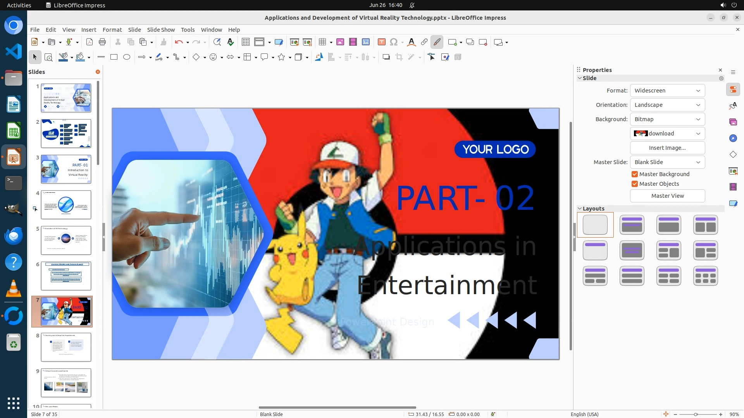
Task: Click the Print toolbar icon
Action: (102, 42)
